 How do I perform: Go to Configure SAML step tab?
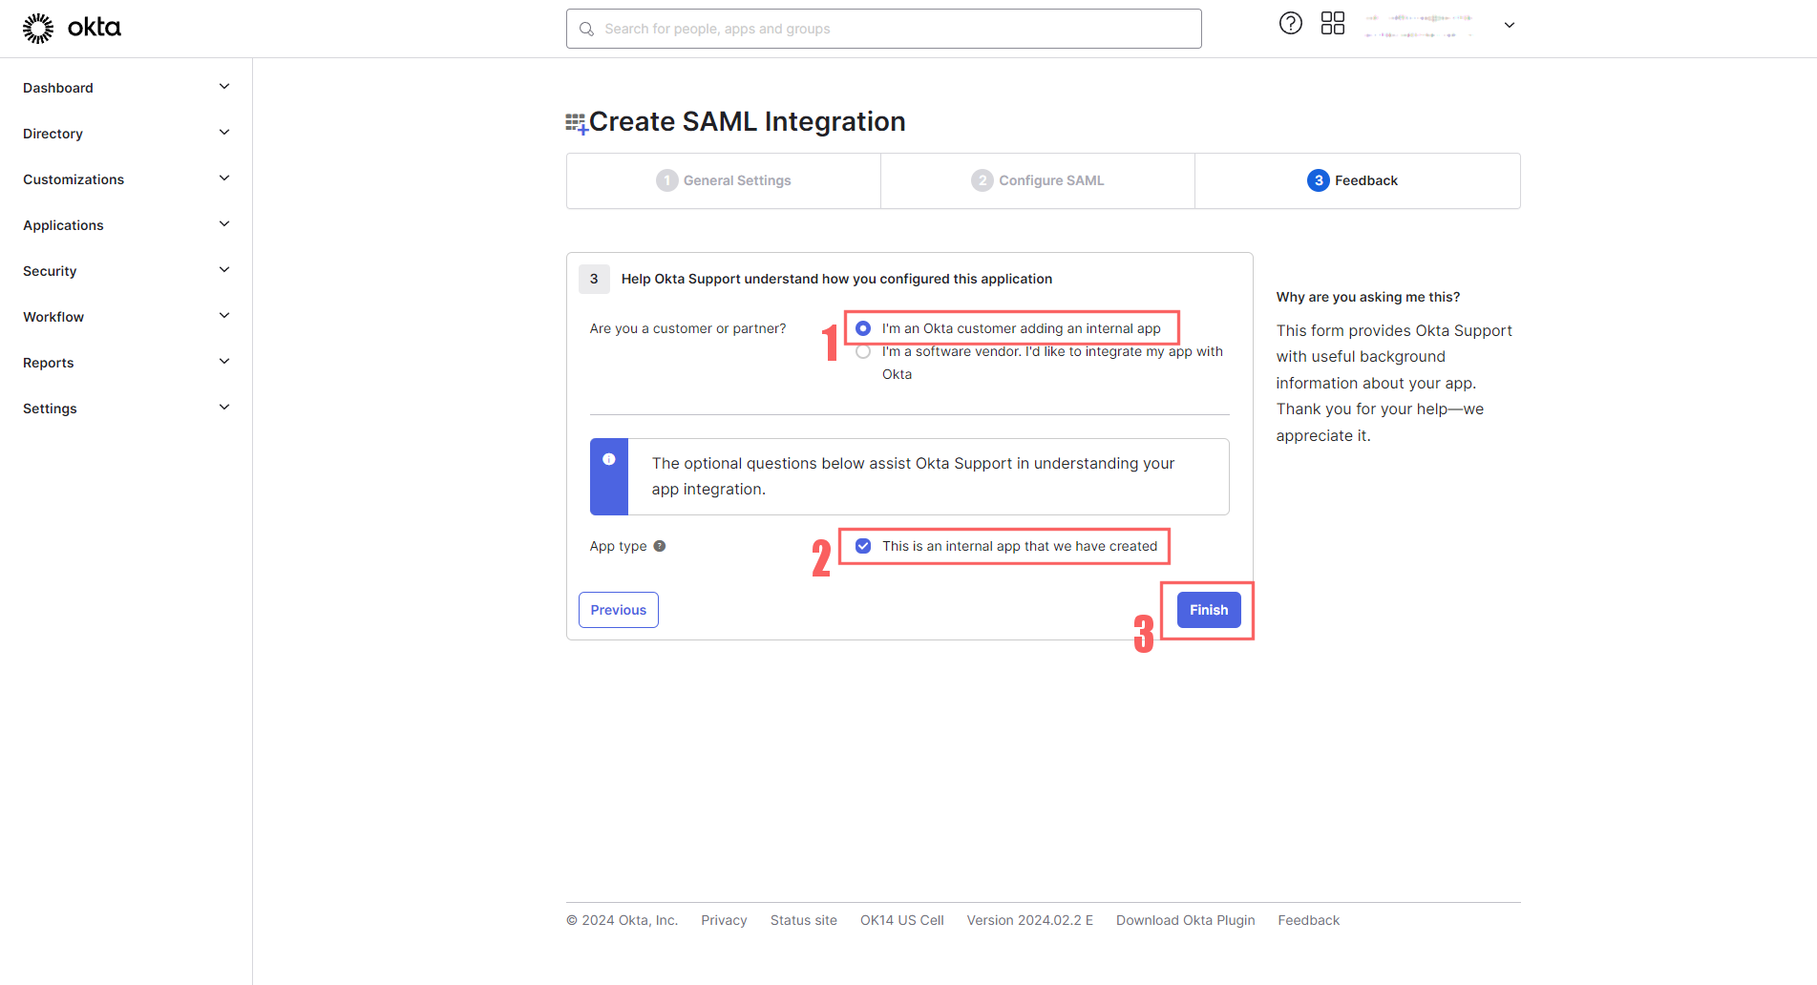coord(1038,180)
